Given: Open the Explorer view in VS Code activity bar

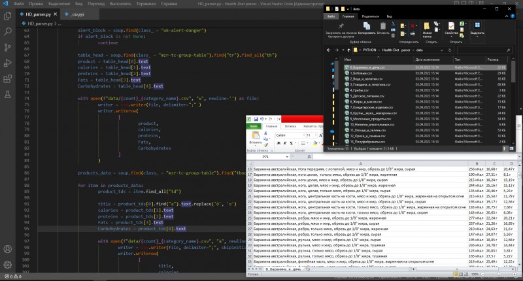Looking at the screenshot, I should (7, 16).
